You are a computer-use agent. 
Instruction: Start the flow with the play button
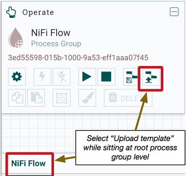[87, 77]
